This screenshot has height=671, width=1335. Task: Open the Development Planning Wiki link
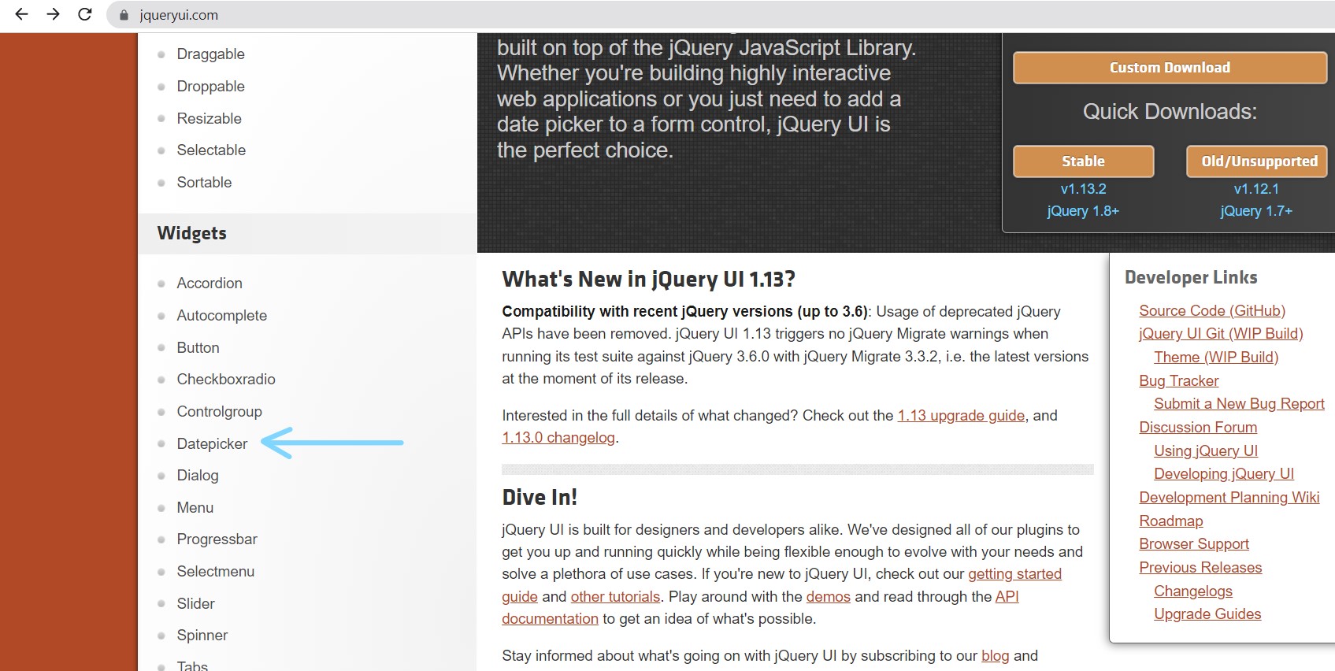pos(1229,497)
